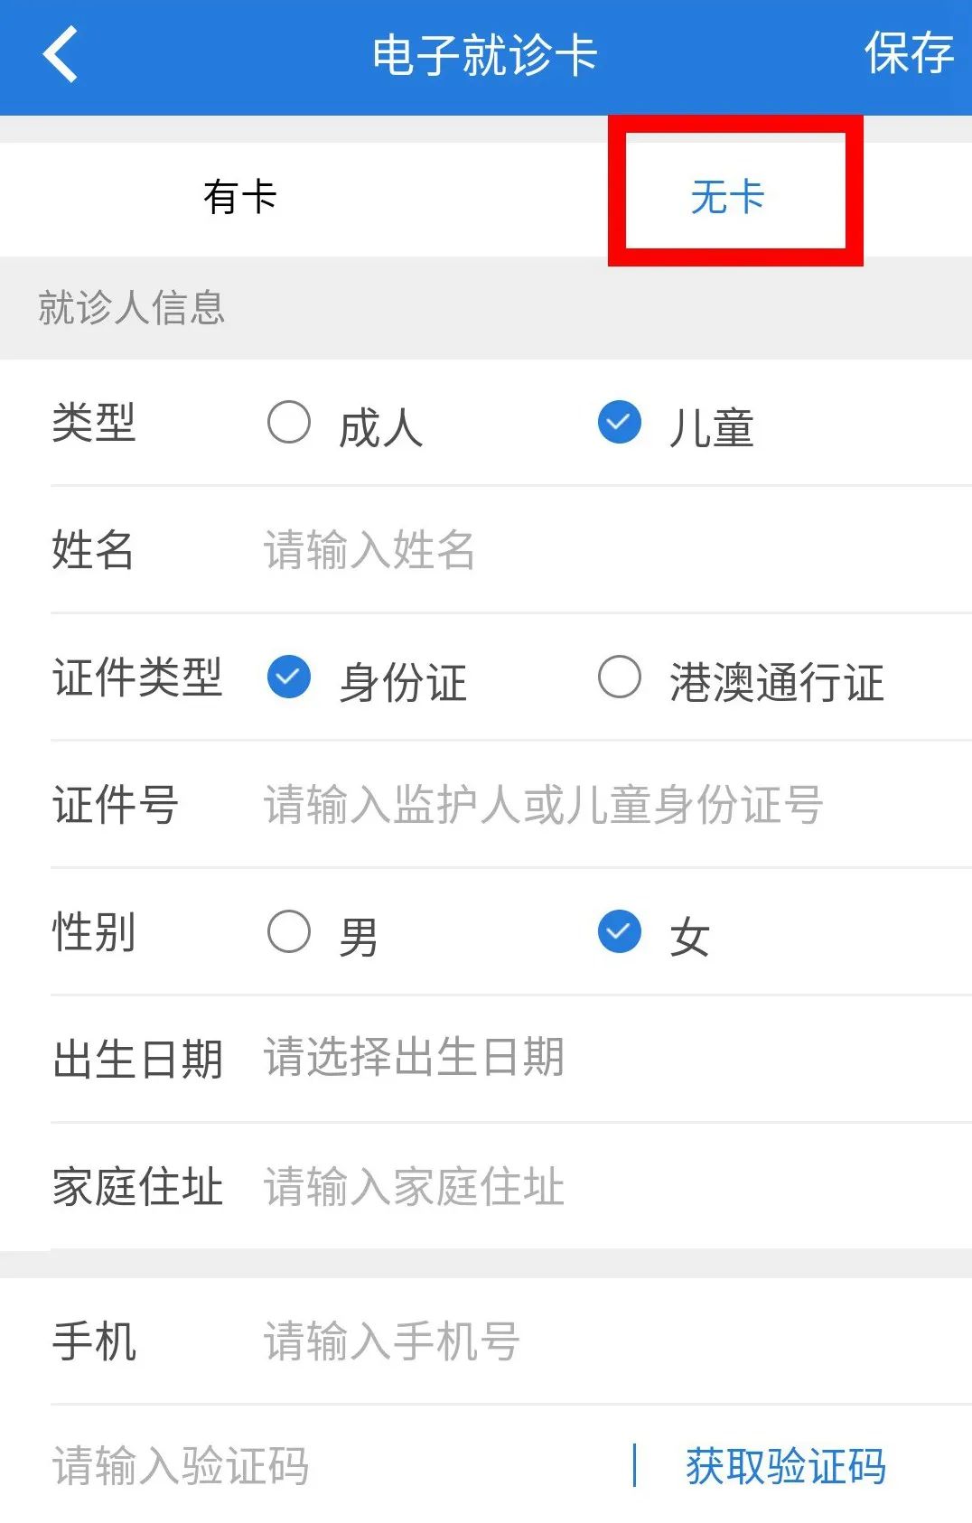The width and height of the screenshot is (972, 1523).
Task: Select 成人 as patient type
Action: 289,423
